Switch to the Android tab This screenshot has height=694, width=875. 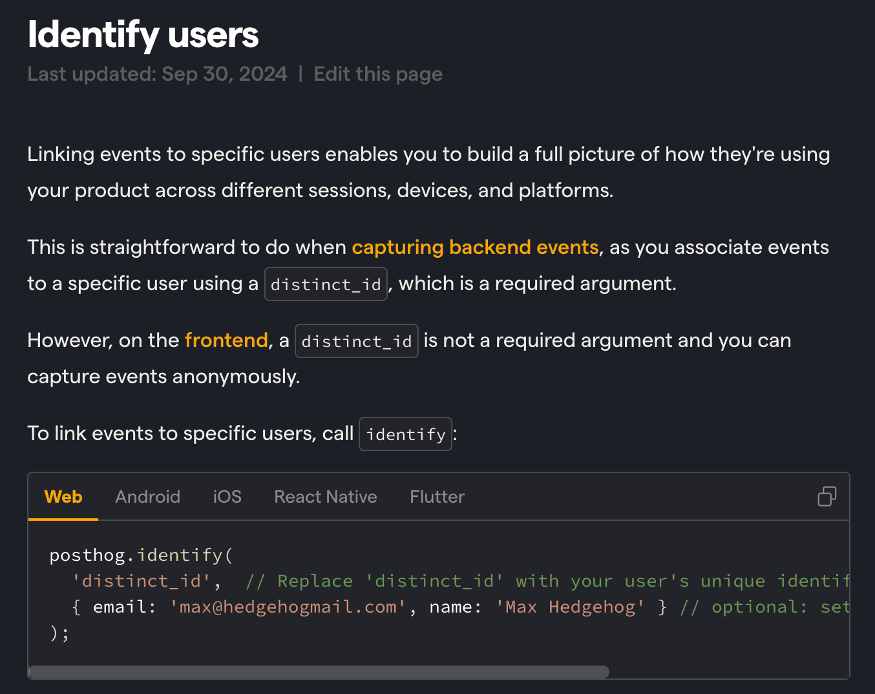(x=147, y=496)
